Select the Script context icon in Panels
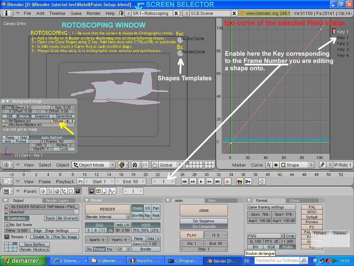 50,191
